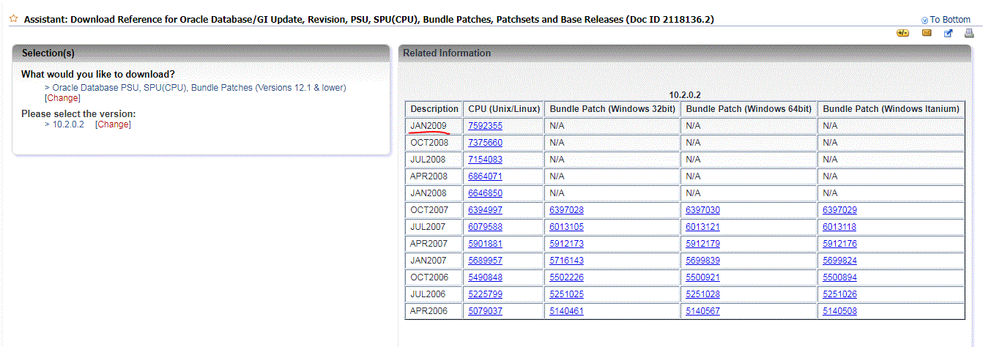Viewport: 983px width, 347px height.
Task: Open Windows 32bit bundle patch 5251025
Action: point(566,294)
